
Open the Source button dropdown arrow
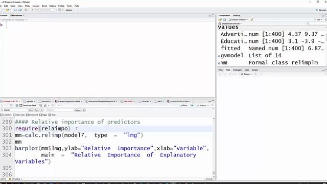tap(208, 105)
